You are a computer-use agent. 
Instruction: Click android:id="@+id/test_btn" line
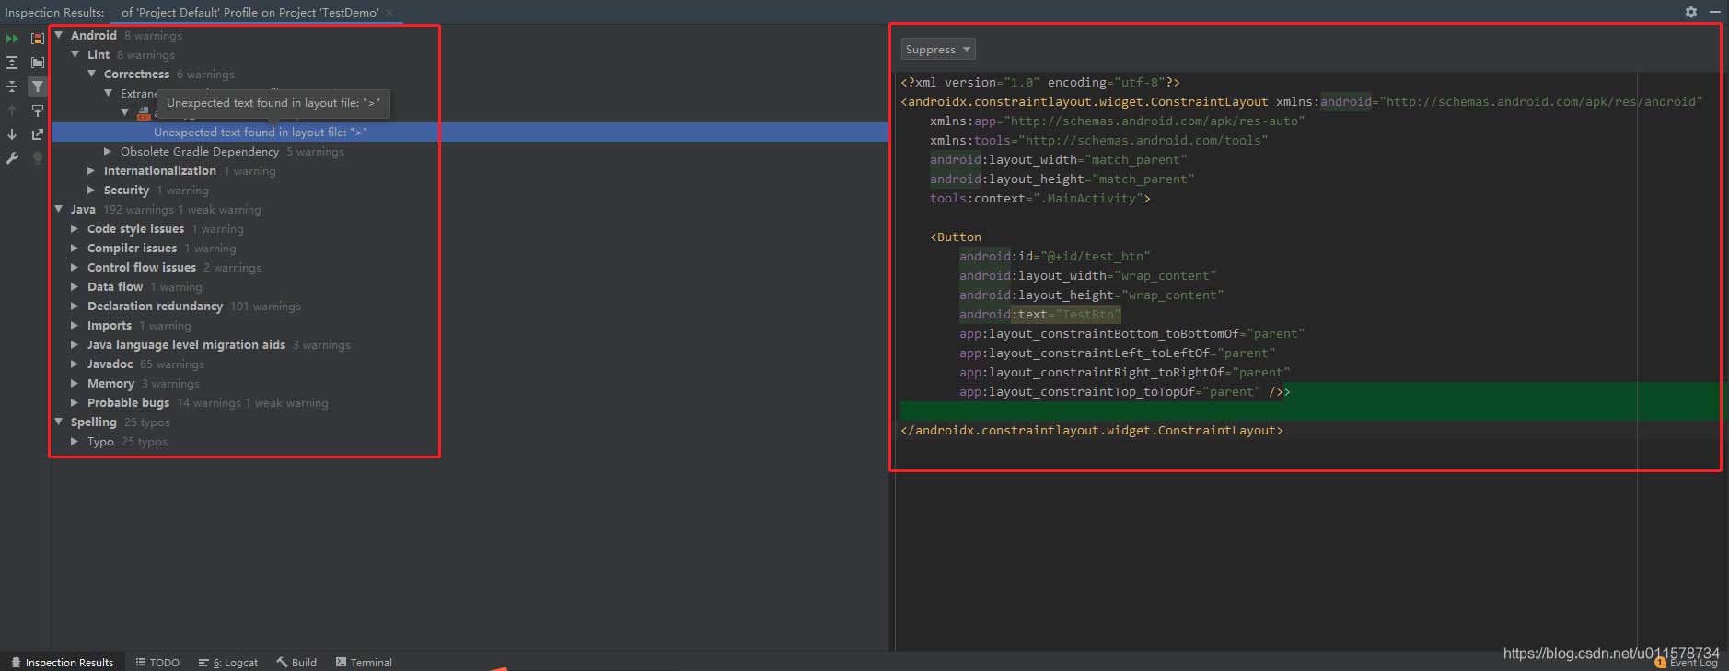(x=1055, y=256)
